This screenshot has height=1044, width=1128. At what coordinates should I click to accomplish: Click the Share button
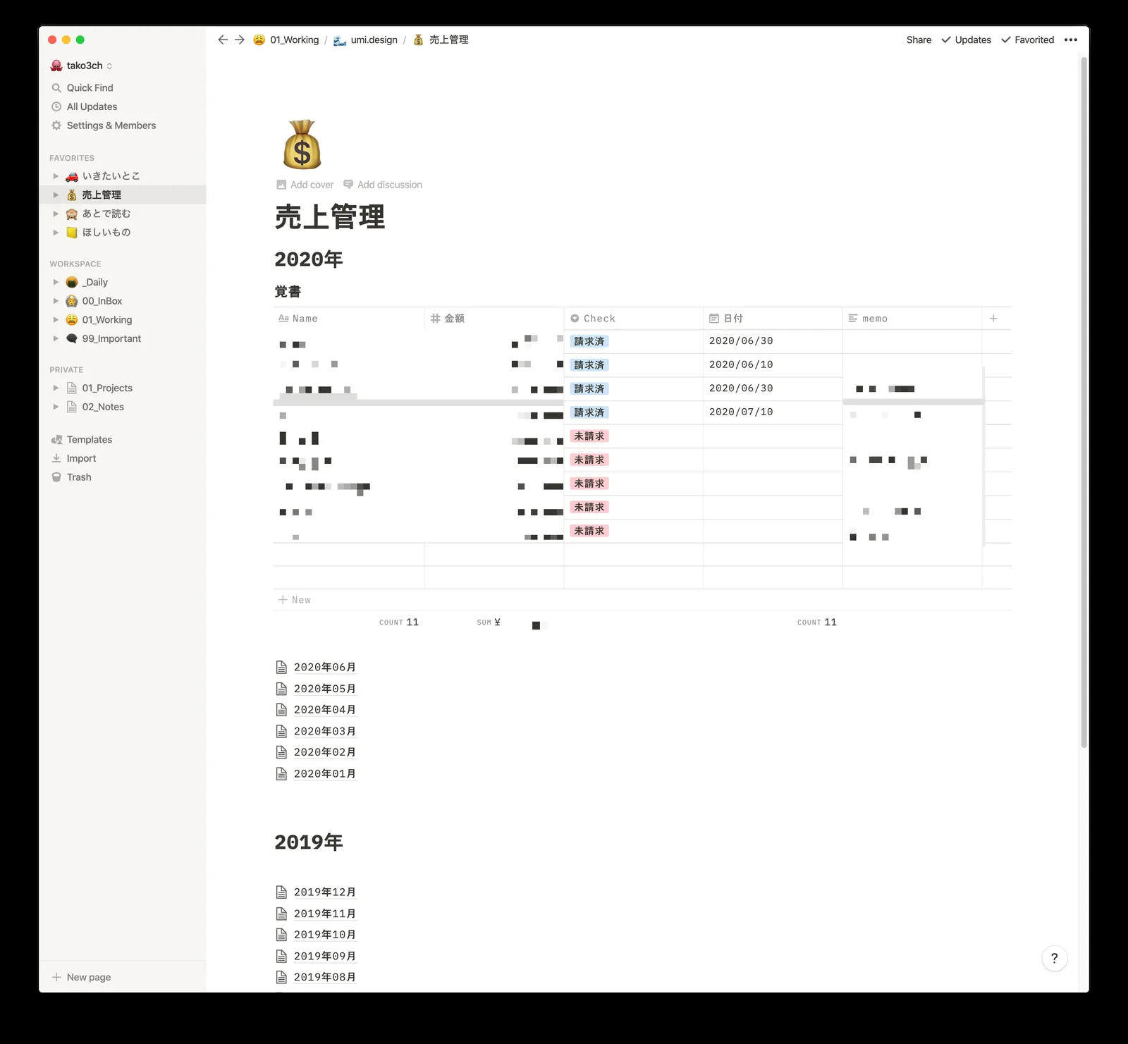tap(919, 40)
